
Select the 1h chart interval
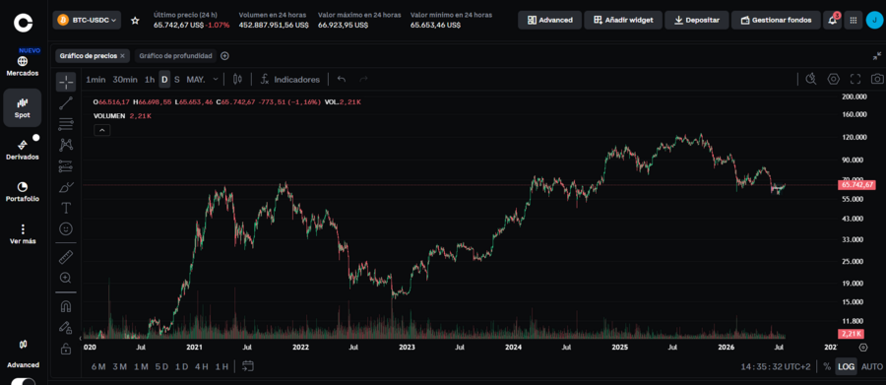(x=150, y=80)
